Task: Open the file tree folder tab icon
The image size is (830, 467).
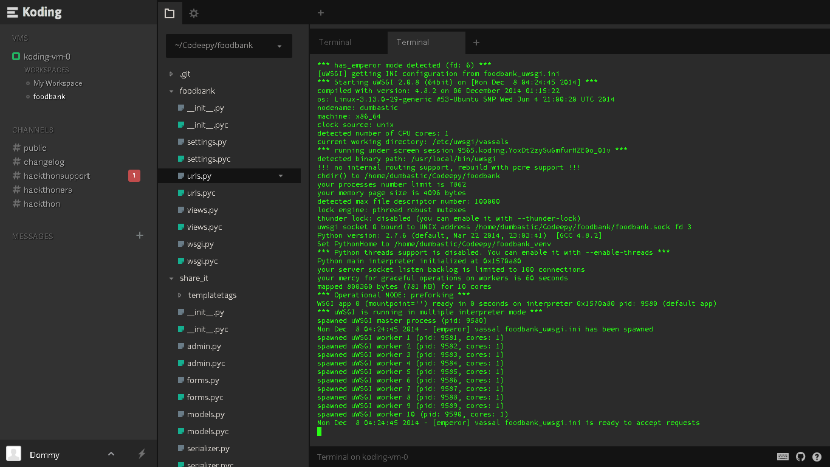Action: point(170,13)
